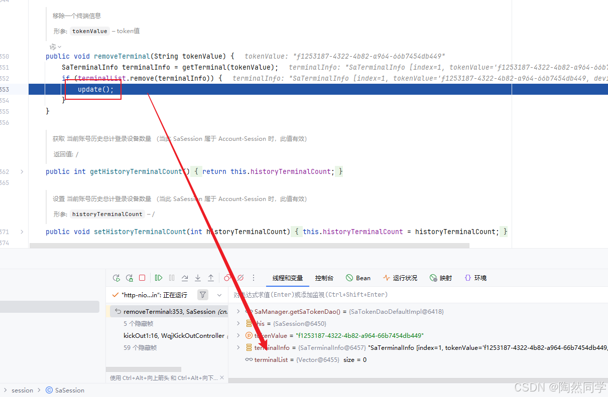The height and width of the screenshot is (397, 608).
Task: Open the 运行状况 tab
Action: (400, 278)
